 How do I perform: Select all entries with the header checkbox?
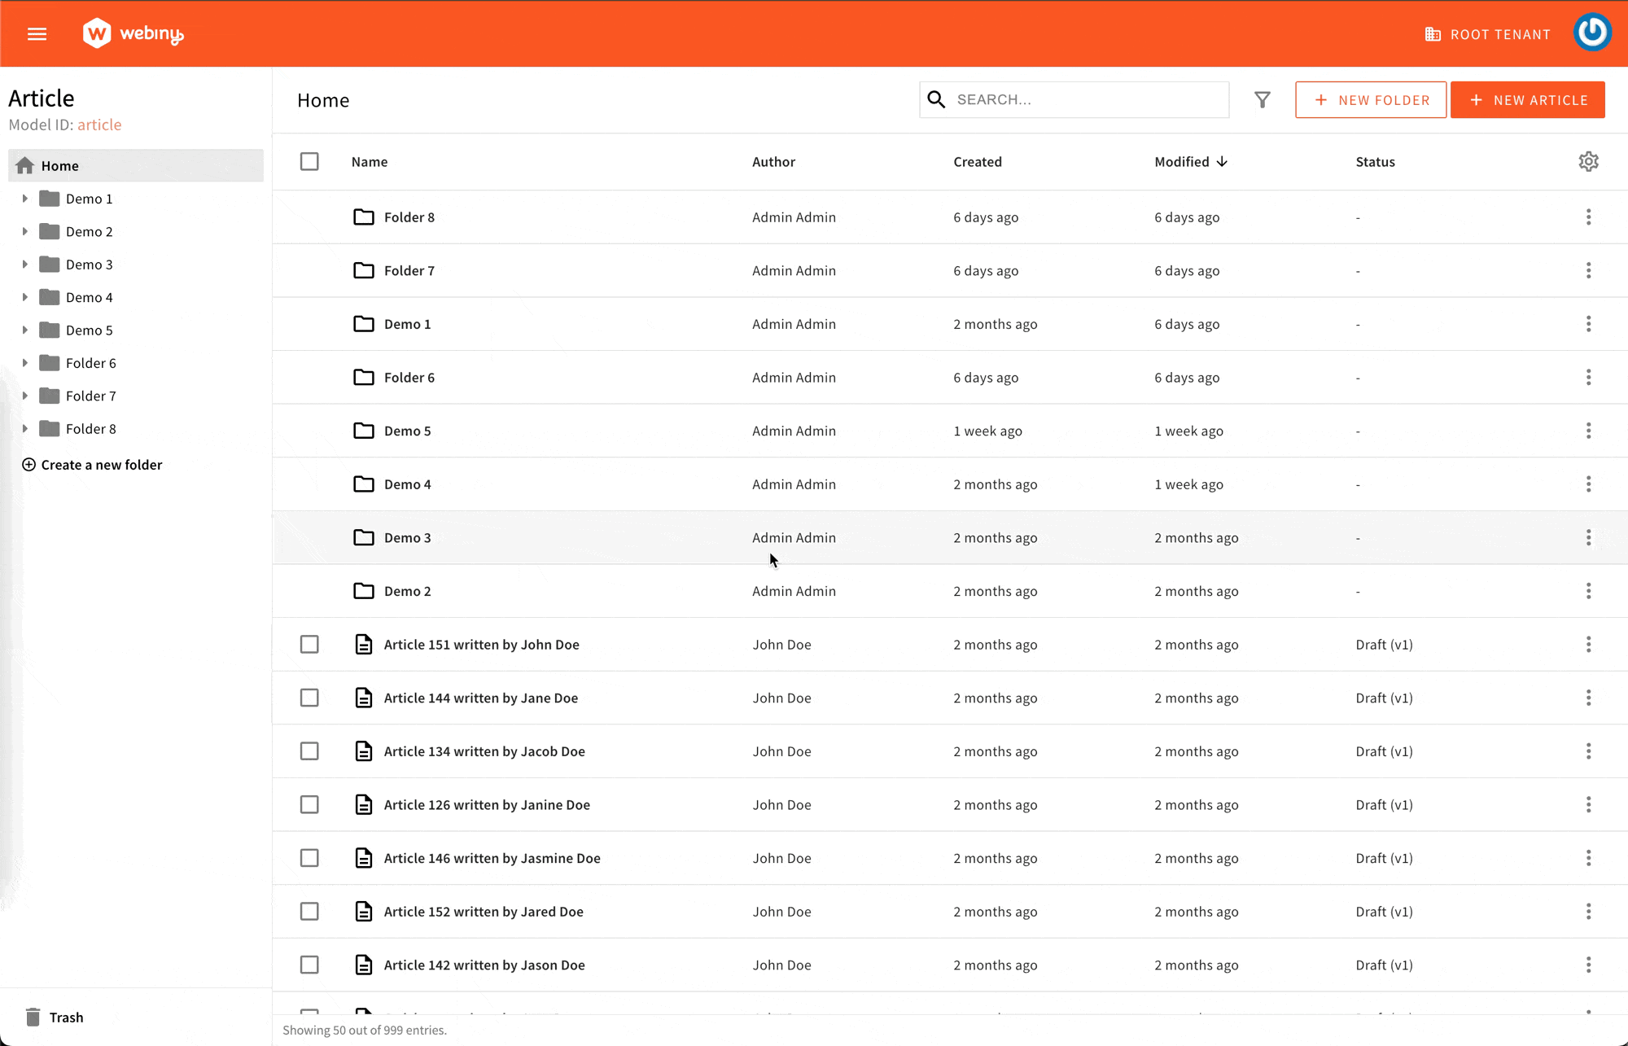pos(309,161)
